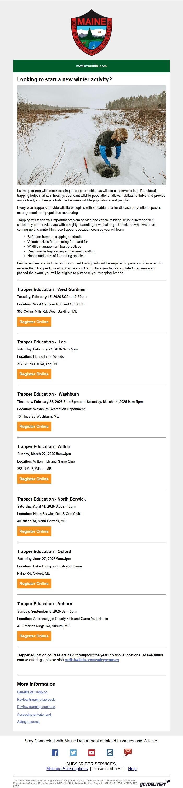This screenshot has height=788, width=183.
Task: Click the Manage Subscriptions link
Action: [67, 769]
